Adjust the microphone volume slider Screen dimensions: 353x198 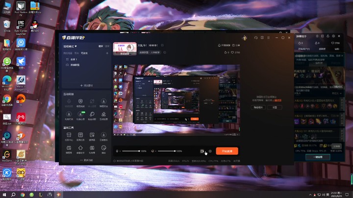coord(130,151)
